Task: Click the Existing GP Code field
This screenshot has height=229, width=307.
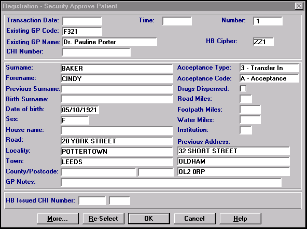Action: [82, 31]
